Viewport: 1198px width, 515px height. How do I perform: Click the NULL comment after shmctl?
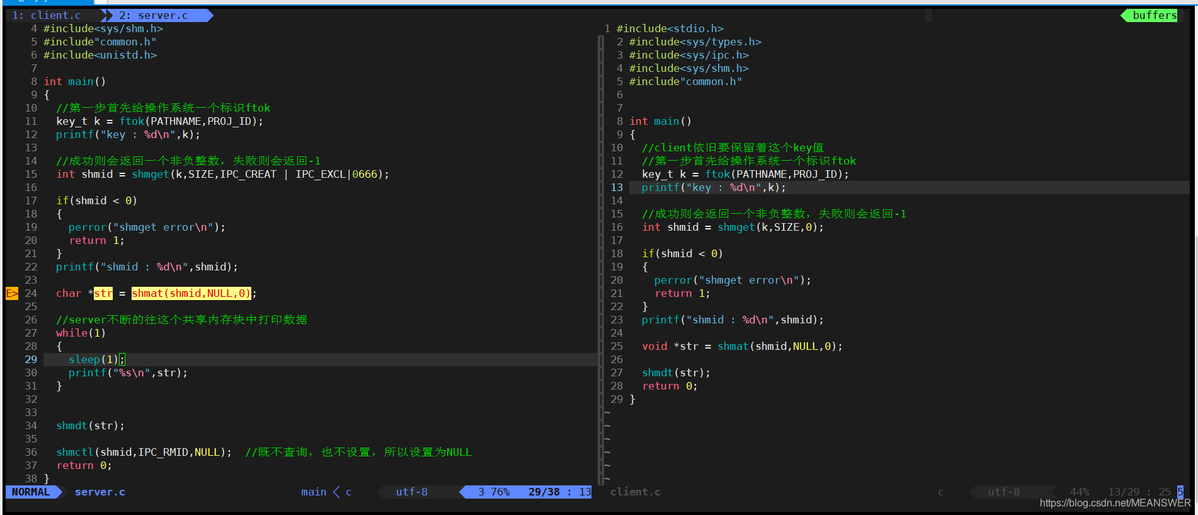pos(358,452)
